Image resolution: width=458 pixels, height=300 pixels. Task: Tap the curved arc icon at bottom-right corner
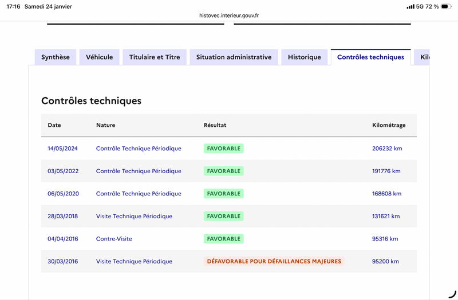(451, 294)
